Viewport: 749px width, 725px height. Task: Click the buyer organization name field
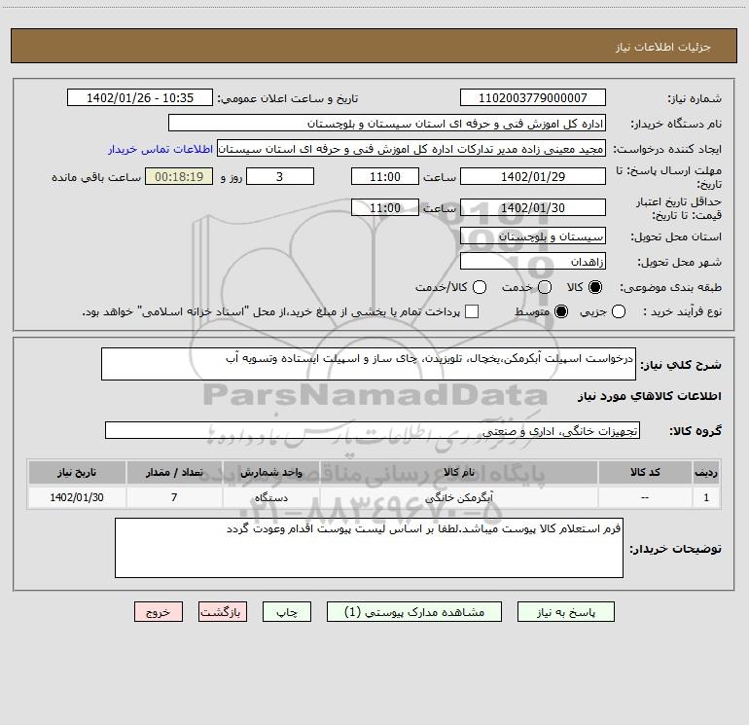pos(387,124)
